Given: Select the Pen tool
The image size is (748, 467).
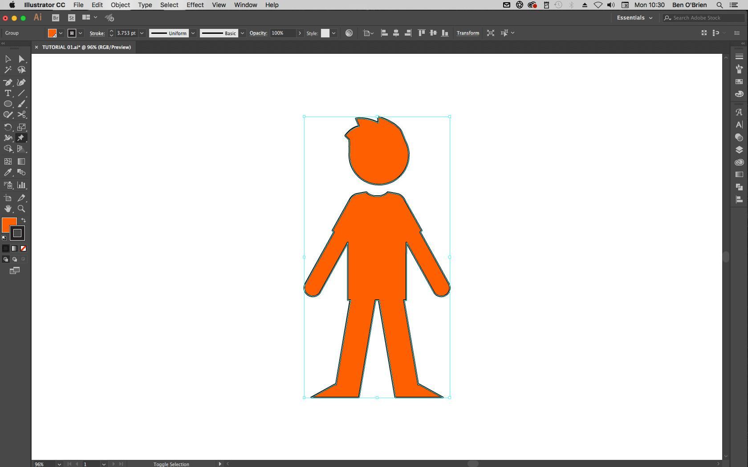Looking at the screenshot, I should tap(8, 82).
